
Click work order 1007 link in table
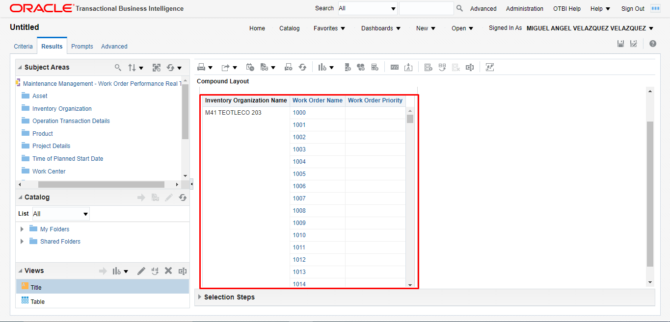(299, 198)
